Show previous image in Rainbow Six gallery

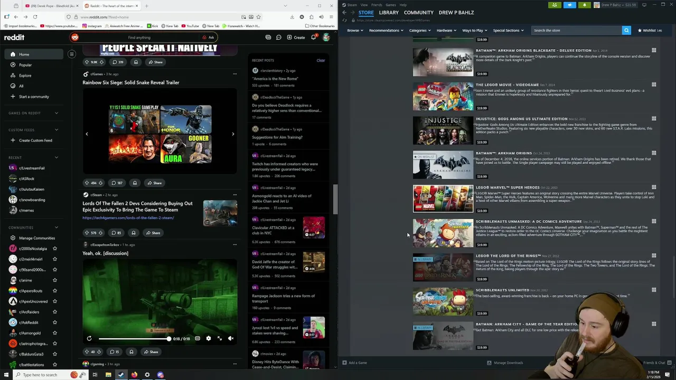[87, 134]
